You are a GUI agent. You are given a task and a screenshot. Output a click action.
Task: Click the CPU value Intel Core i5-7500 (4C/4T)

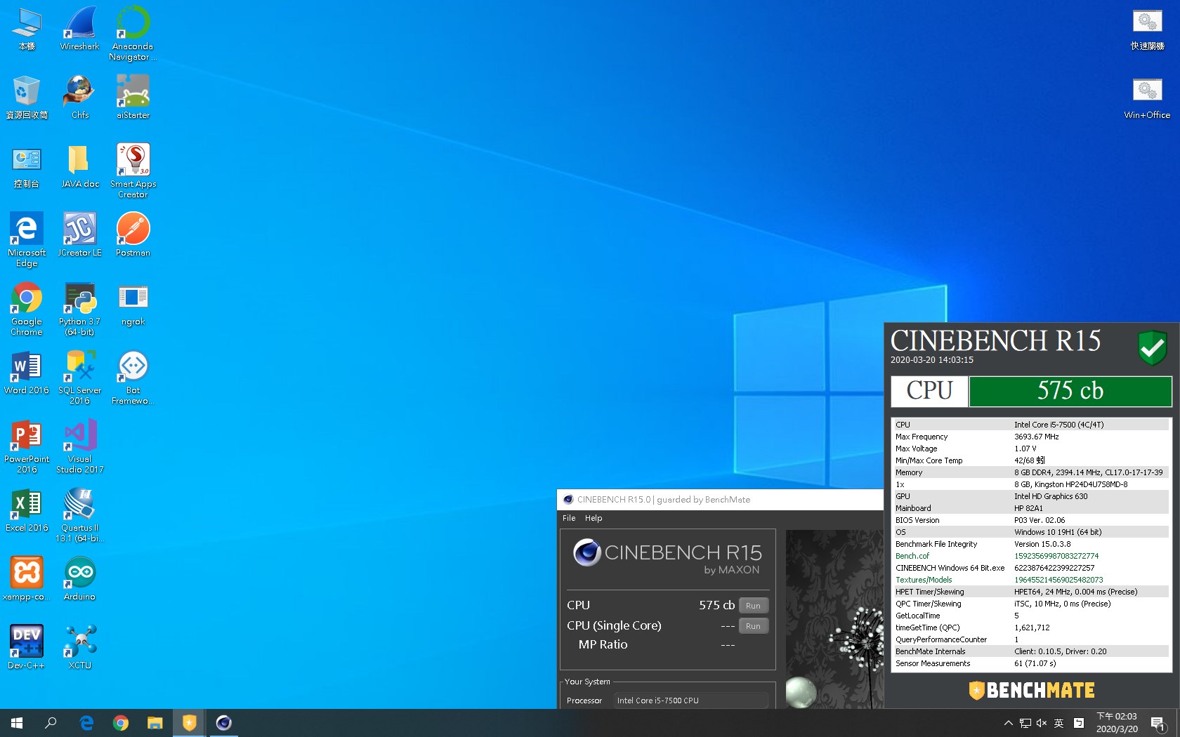1058,425
